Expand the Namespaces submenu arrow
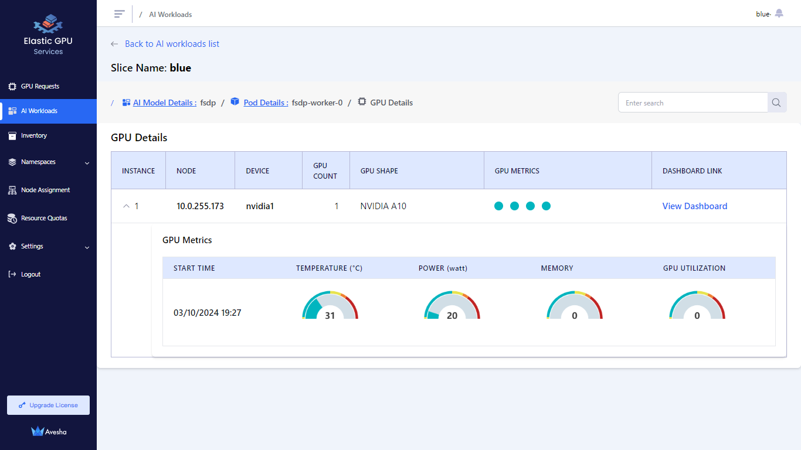 coord(87,163)
